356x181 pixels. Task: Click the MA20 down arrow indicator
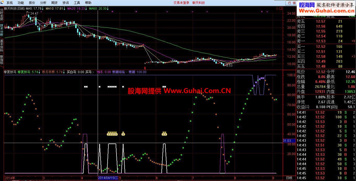tap(86, 8)
